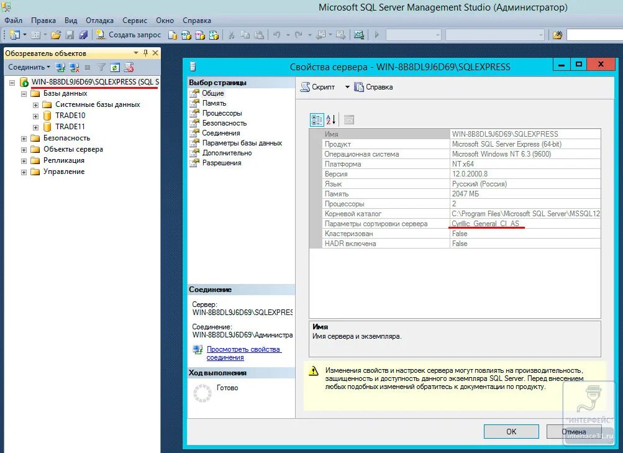Image resolution: width=623 pixels, height=453 pixels.
Task: Expand the Репликация folder
Action: [x=24, y=161]
